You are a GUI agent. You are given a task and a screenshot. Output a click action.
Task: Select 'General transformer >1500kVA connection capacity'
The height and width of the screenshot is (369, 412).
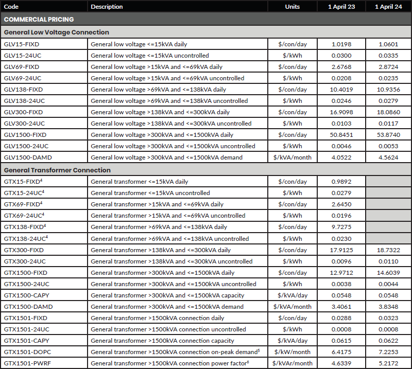point(162,340)
